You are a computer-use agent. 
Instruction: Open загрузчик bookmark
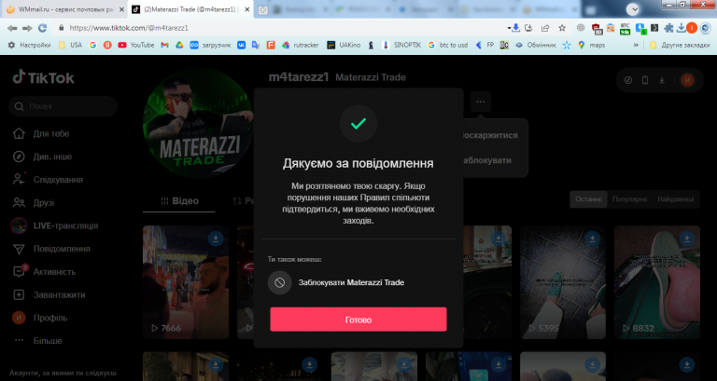tap(210, 45)
